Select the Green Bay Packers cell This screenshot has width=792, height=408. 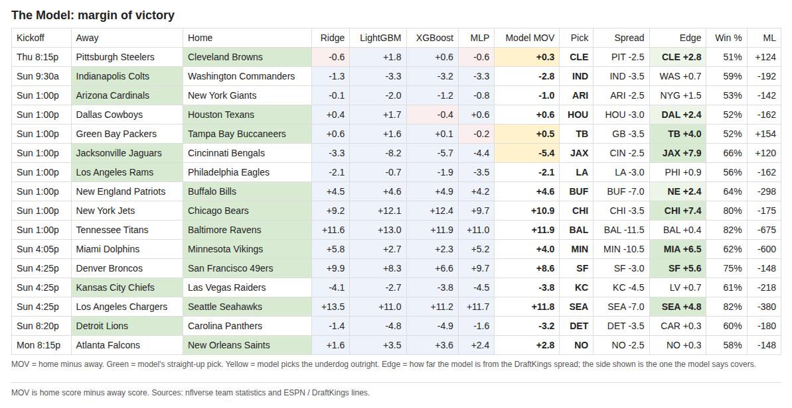(x=127, y=134)
